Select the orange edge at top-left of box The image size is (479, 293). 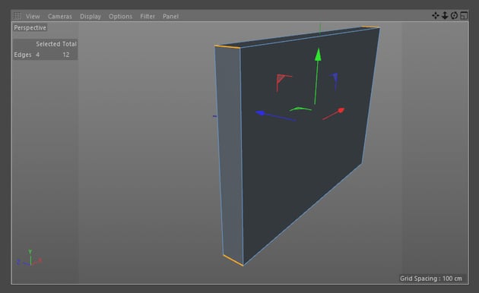tap(227, 46)
